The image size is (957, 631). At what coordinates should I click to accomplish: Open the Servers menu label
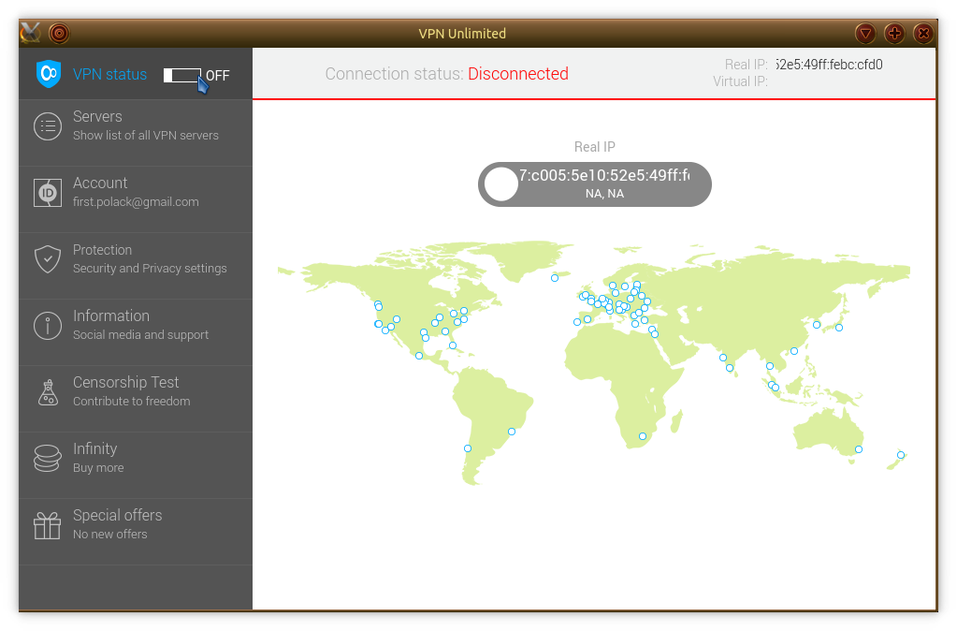[x=97, y=117]
